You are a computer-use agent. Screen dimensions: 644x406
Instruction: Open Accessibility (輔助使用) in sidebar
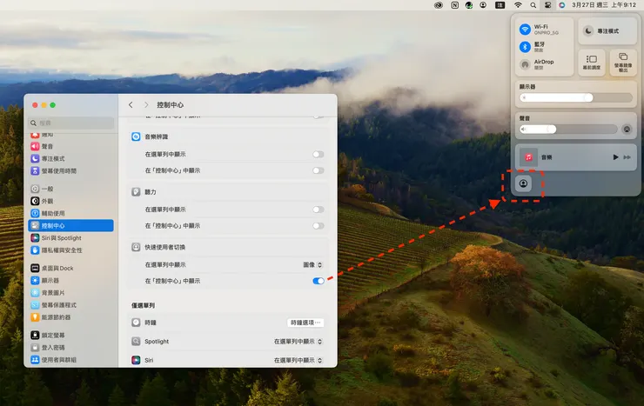[x=71, y=214]
